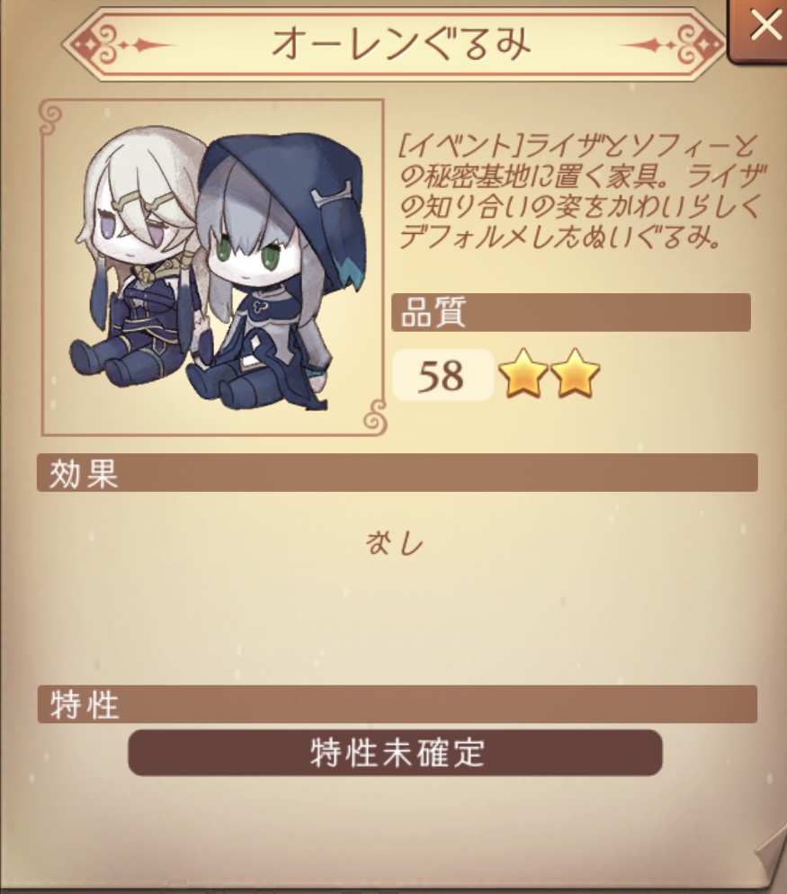Click the 品質 section header
Screen dimensions: 787x894
[x=571, y=312]
